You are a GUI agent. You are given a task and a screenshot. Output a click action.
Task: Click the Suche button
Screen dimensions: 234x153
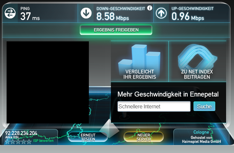204,106
